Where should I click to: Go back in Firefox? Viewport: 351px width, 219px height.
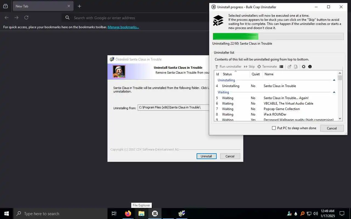click(x=7, y=18)
